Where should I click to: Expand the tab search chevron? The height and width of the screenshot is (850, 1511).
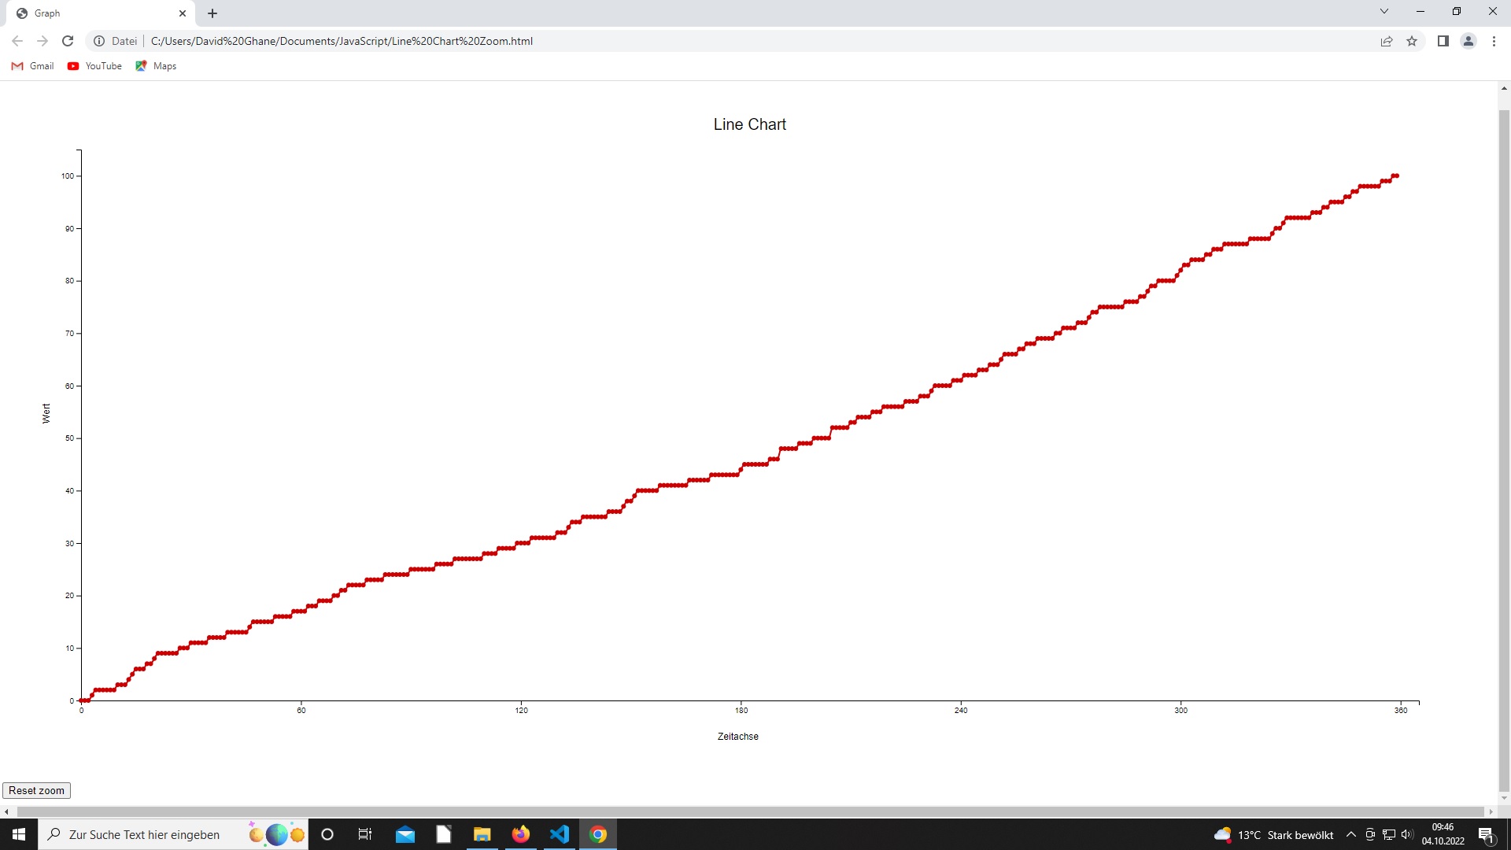point(1384,11)
